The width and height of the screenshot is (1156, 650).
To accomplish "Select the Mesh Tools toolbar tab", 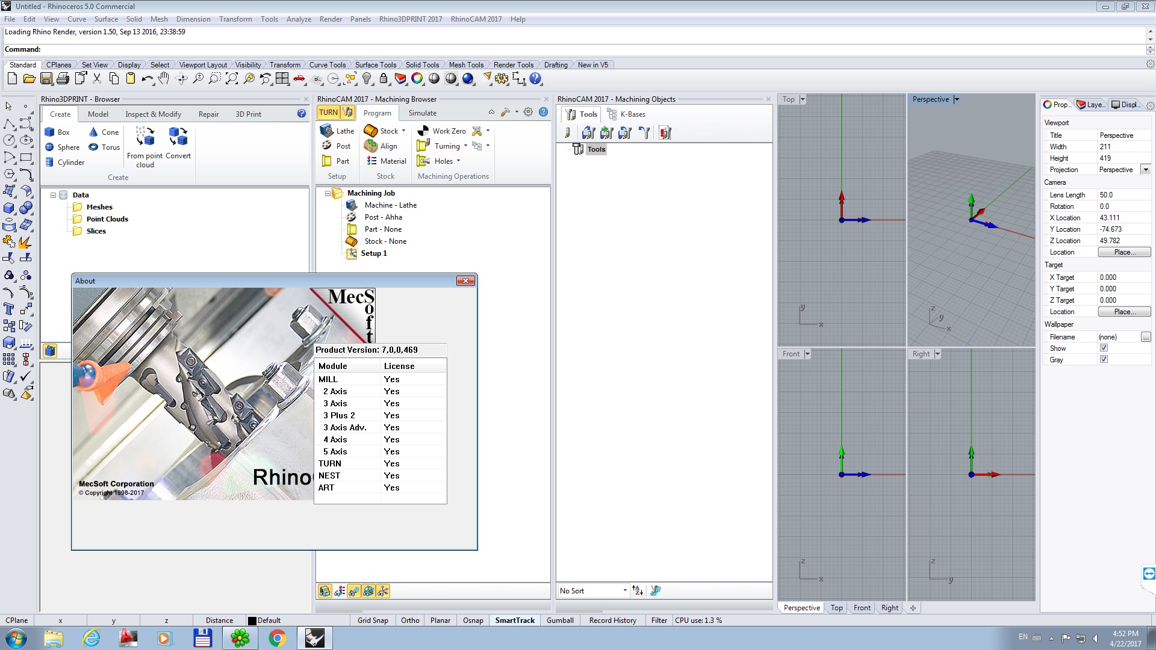I will 466,65.
